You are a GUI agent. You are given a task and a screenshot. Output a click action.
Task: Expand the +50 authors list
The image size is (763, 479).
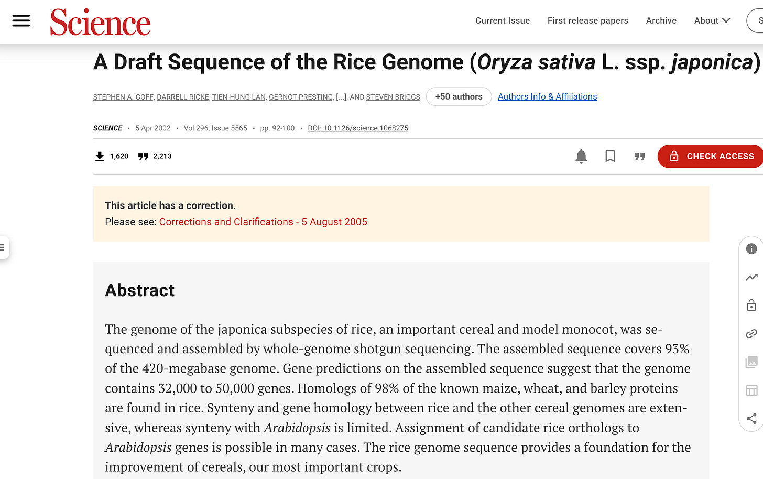[x=459, y=96]
